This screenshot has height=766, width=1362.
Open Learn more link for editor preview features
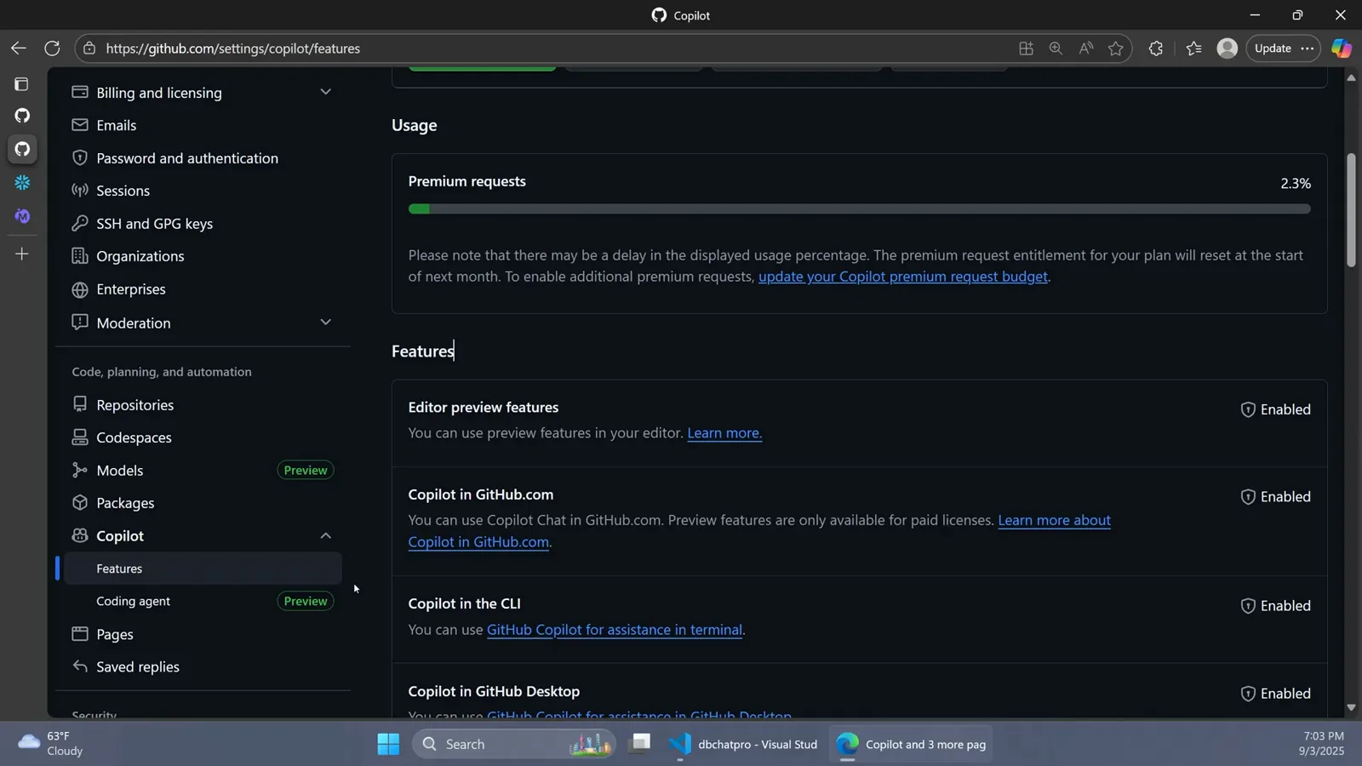point(724,433)
